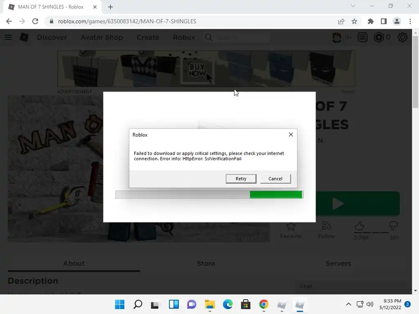
Task: Open the Avatar Shop
Action: point(102,37)
